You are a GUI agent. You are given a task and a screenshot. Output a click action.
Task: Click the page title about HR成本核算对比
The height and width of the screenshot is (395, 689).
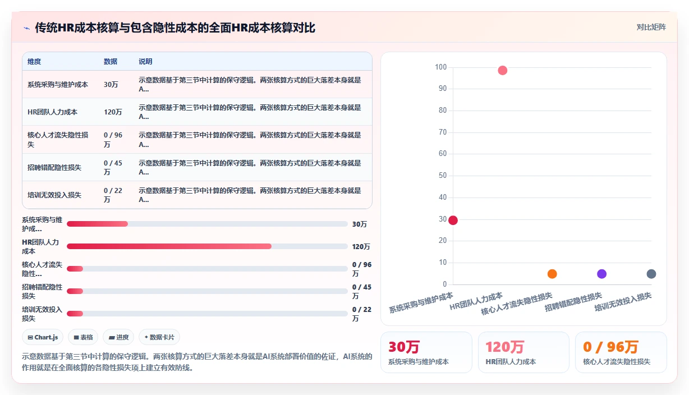175,27
